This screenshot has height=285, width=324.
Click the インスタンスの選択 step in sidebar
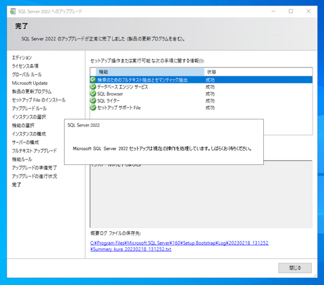29,117
